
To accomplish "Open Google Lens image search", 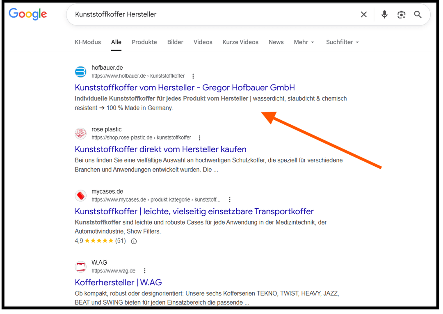I will point(401,14).
